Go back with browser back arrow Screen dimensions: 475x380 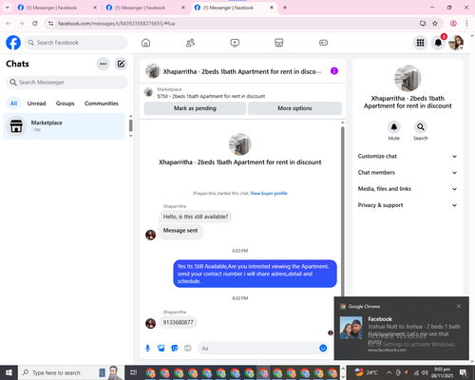9,24
